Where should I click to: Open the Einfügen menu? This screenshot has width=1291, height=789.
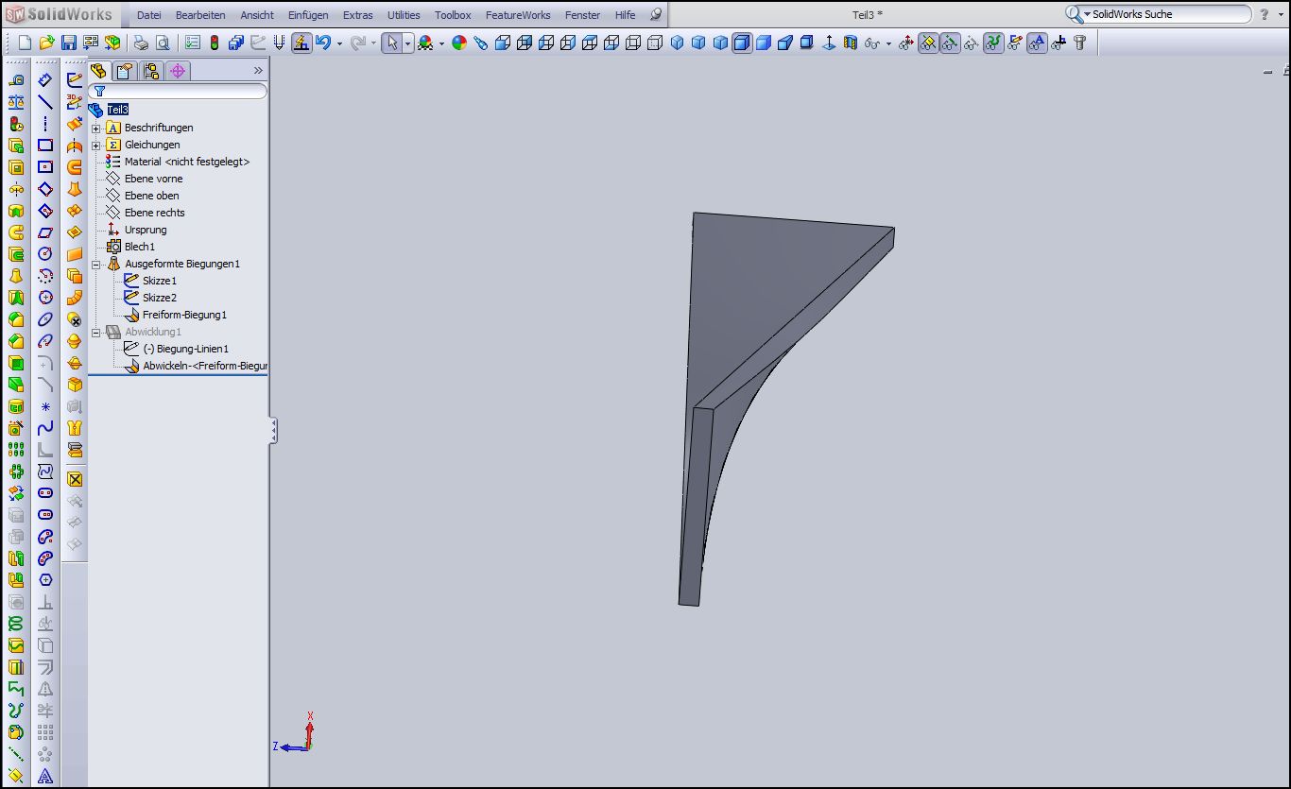[308, 15]
